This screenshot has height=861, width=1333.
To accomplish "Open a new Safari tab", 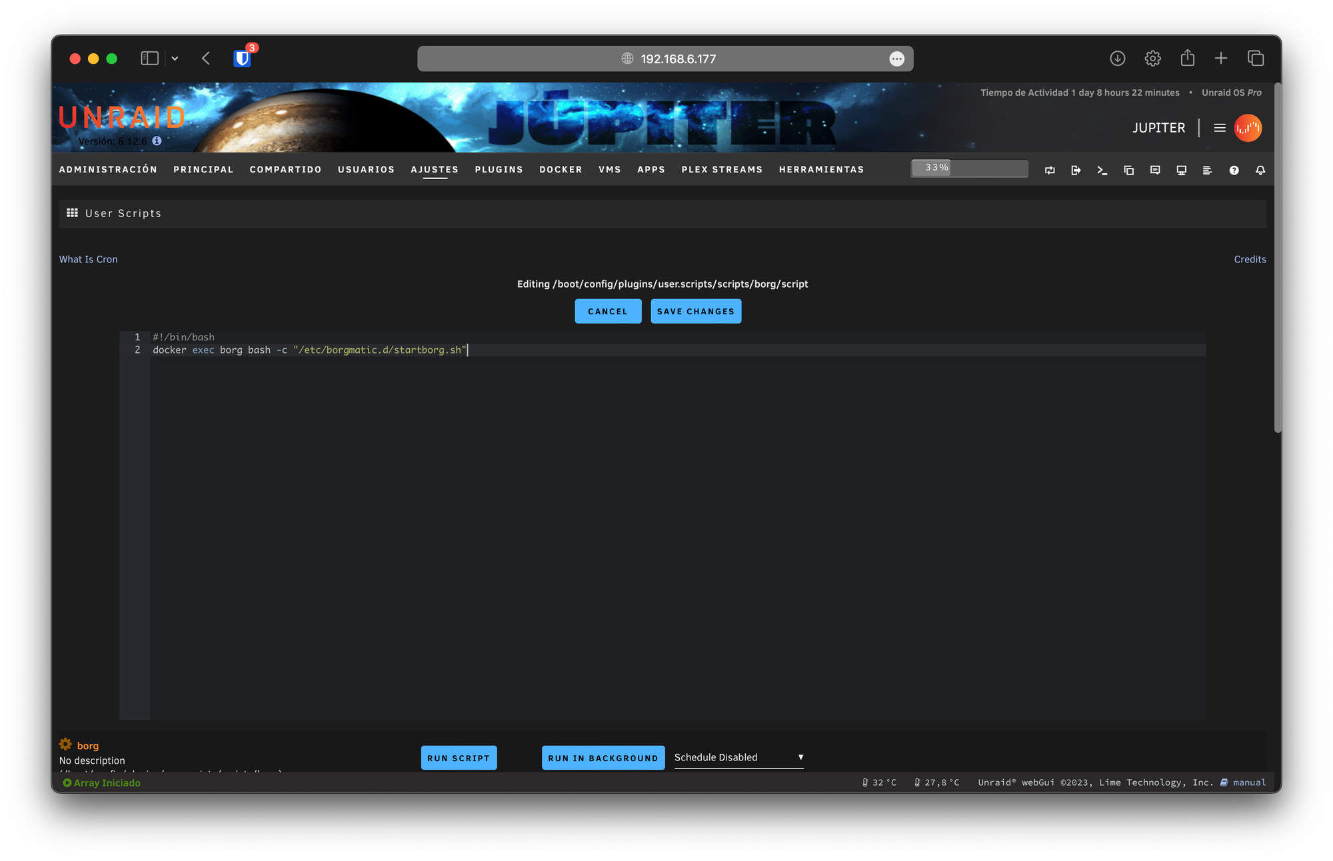I will [x=1221, y=59].
